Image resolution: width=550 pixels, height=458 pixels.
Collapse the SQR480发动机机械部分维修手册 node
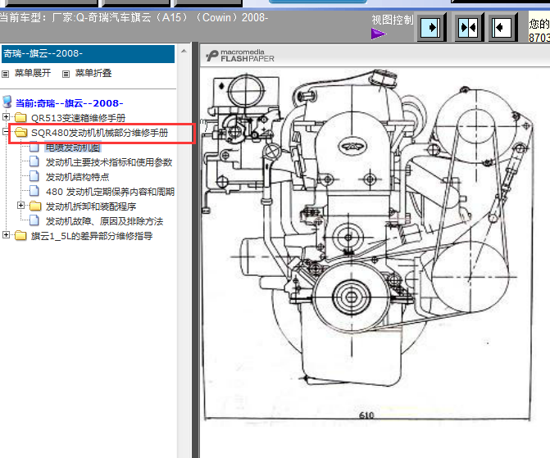5,132
